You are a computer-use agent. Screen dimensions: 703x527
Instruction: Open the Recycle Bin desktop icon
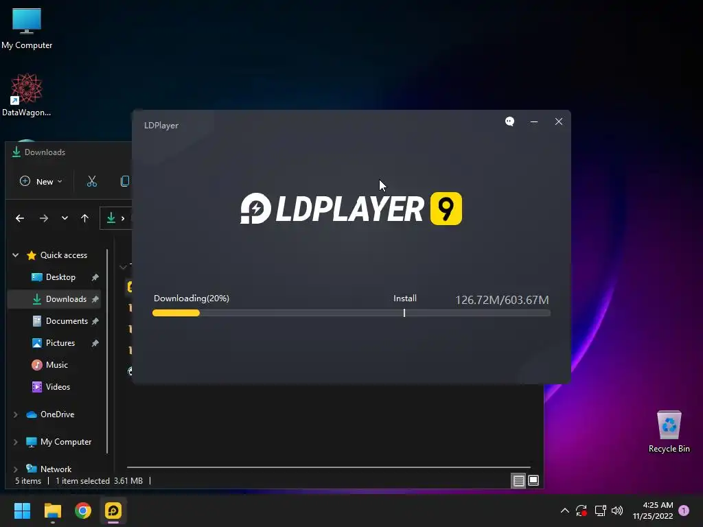click(669, 432)
